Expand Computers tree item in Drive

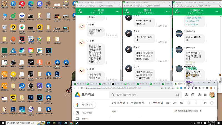pyautogui.click(x=74, y=119)
